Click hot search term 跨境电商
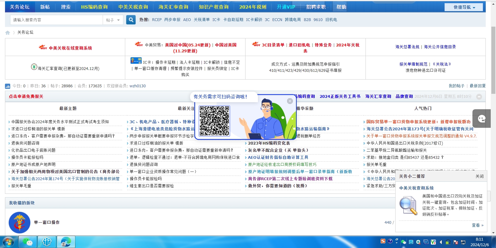Viewport: 496px width, 248px height. pos(293,20)
